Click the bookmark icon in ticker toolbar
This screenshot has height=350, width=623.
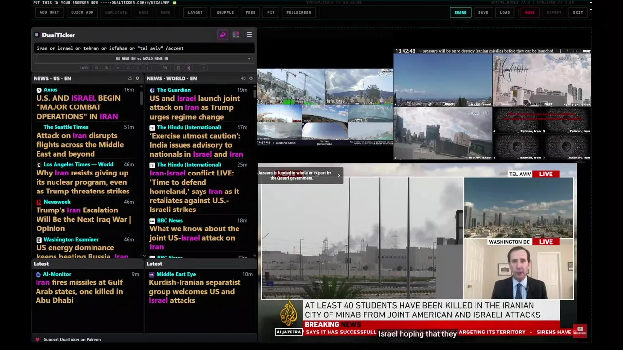tap(178, 68)
